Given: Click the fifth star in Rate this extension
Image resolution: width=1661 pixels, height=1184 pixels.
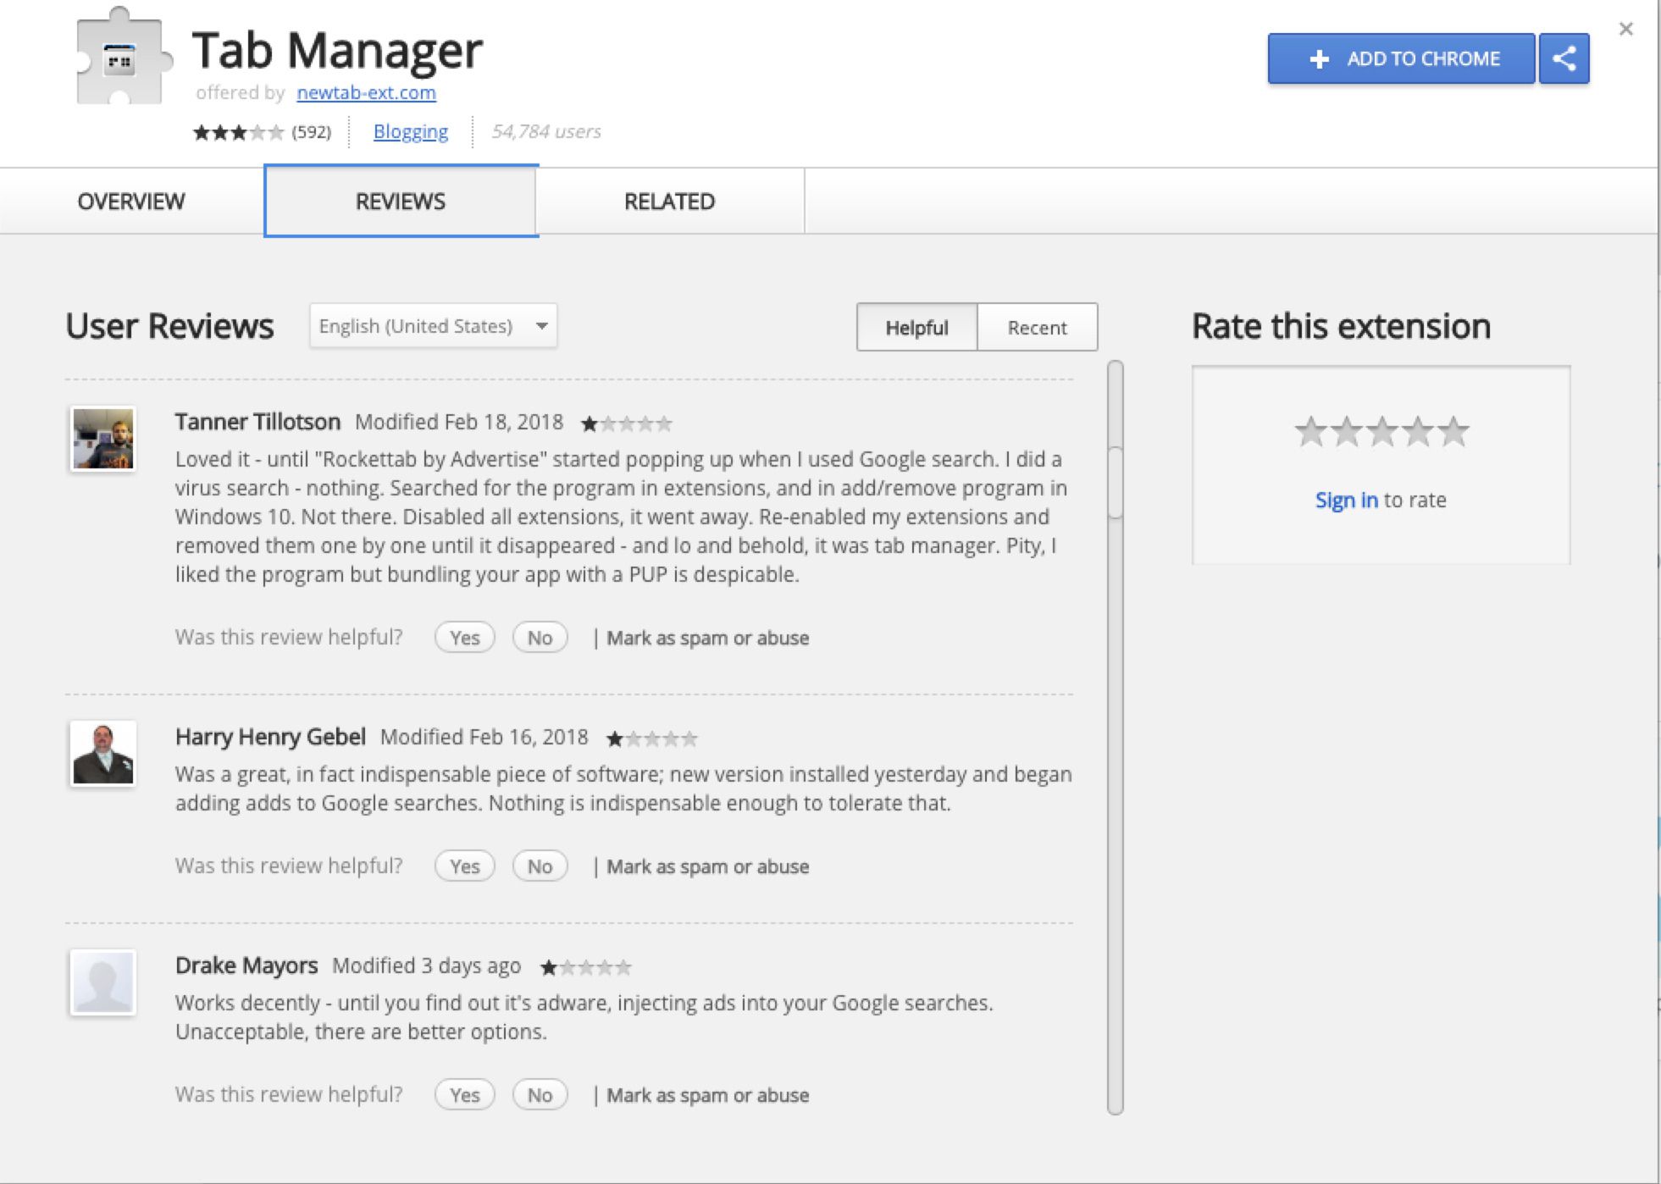Looking at the screenshot, I should 1453,432.
